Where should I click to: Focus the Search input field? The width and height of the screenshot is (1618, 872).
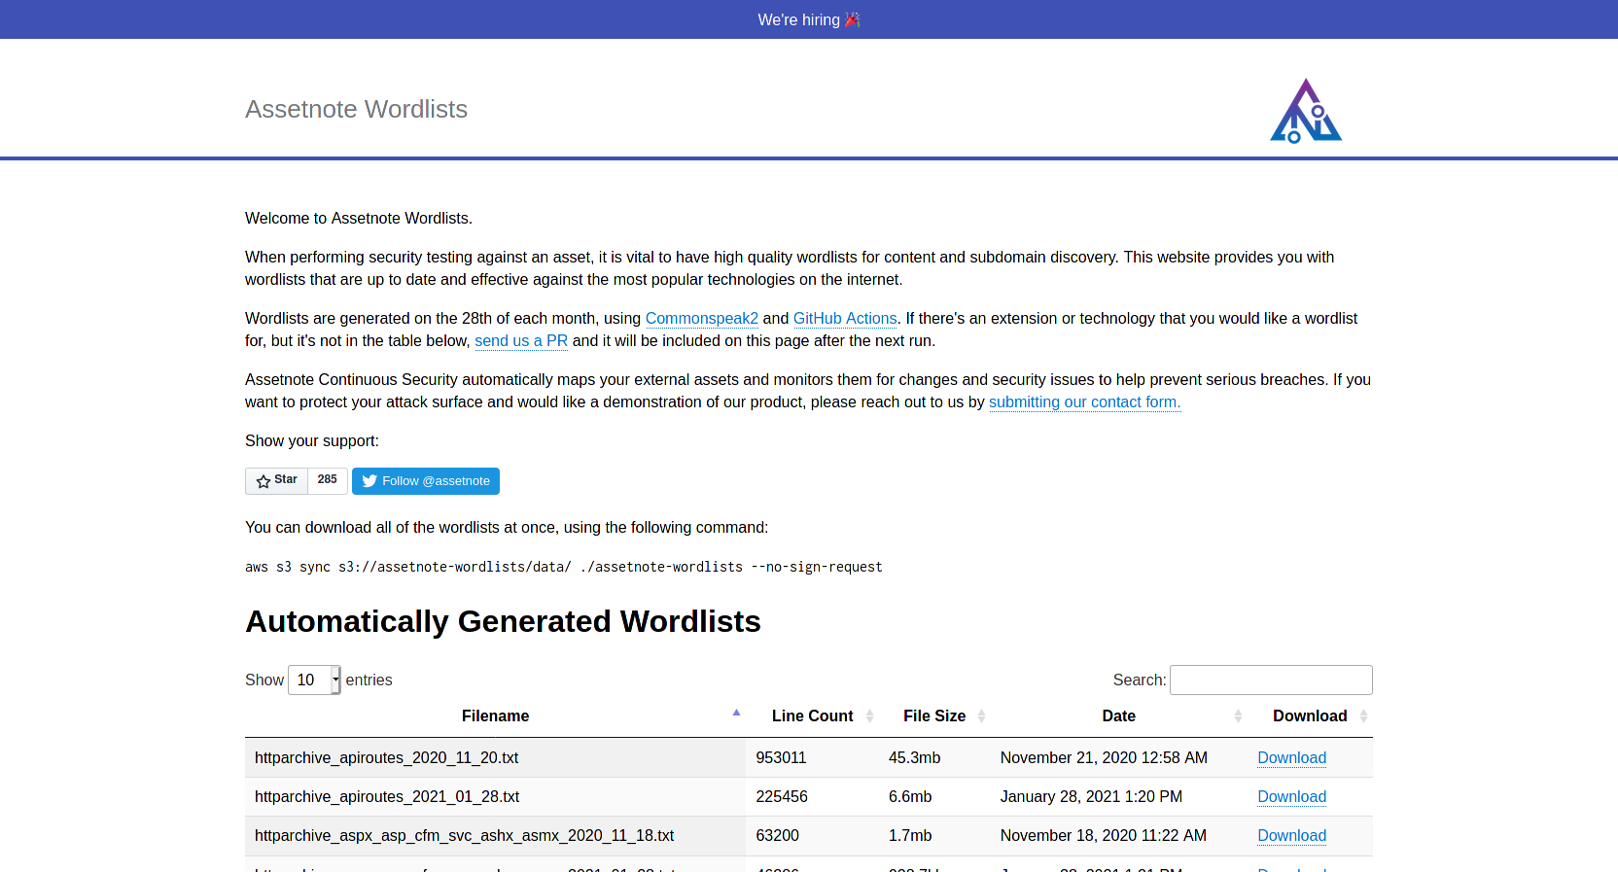tap(1271, 680)
